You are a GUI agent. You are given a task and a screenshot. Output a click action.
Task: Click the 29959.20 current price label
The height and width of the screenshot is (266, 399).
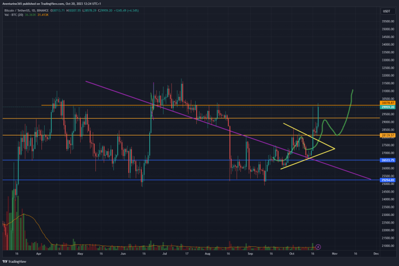tap(388, 107)
